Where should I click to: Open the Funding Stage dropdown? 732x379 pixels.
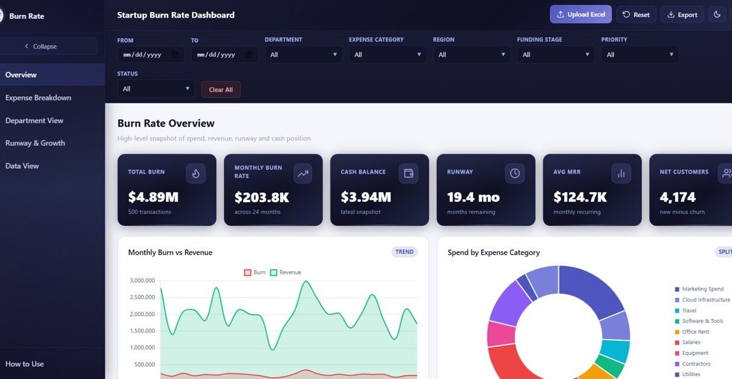[555, 54]
